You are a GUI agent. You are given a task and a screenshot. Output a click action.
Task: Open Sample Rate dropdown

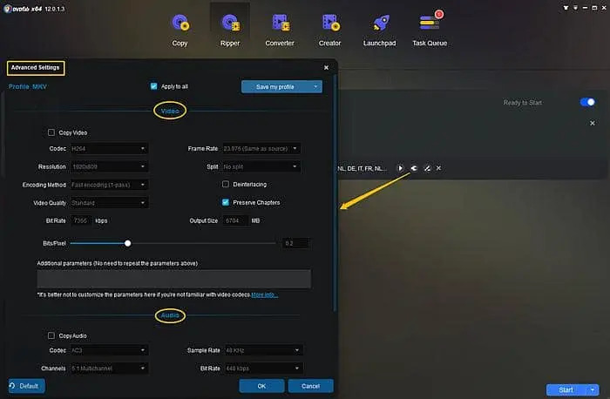(263, 350)
